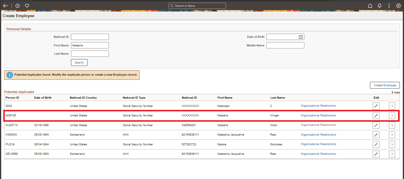
Task: Click the Home icon
Action: 370,6
